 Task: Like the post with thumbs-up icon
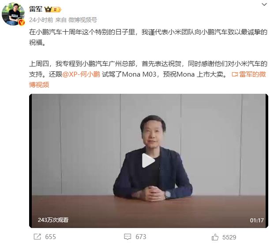(215, 237)
